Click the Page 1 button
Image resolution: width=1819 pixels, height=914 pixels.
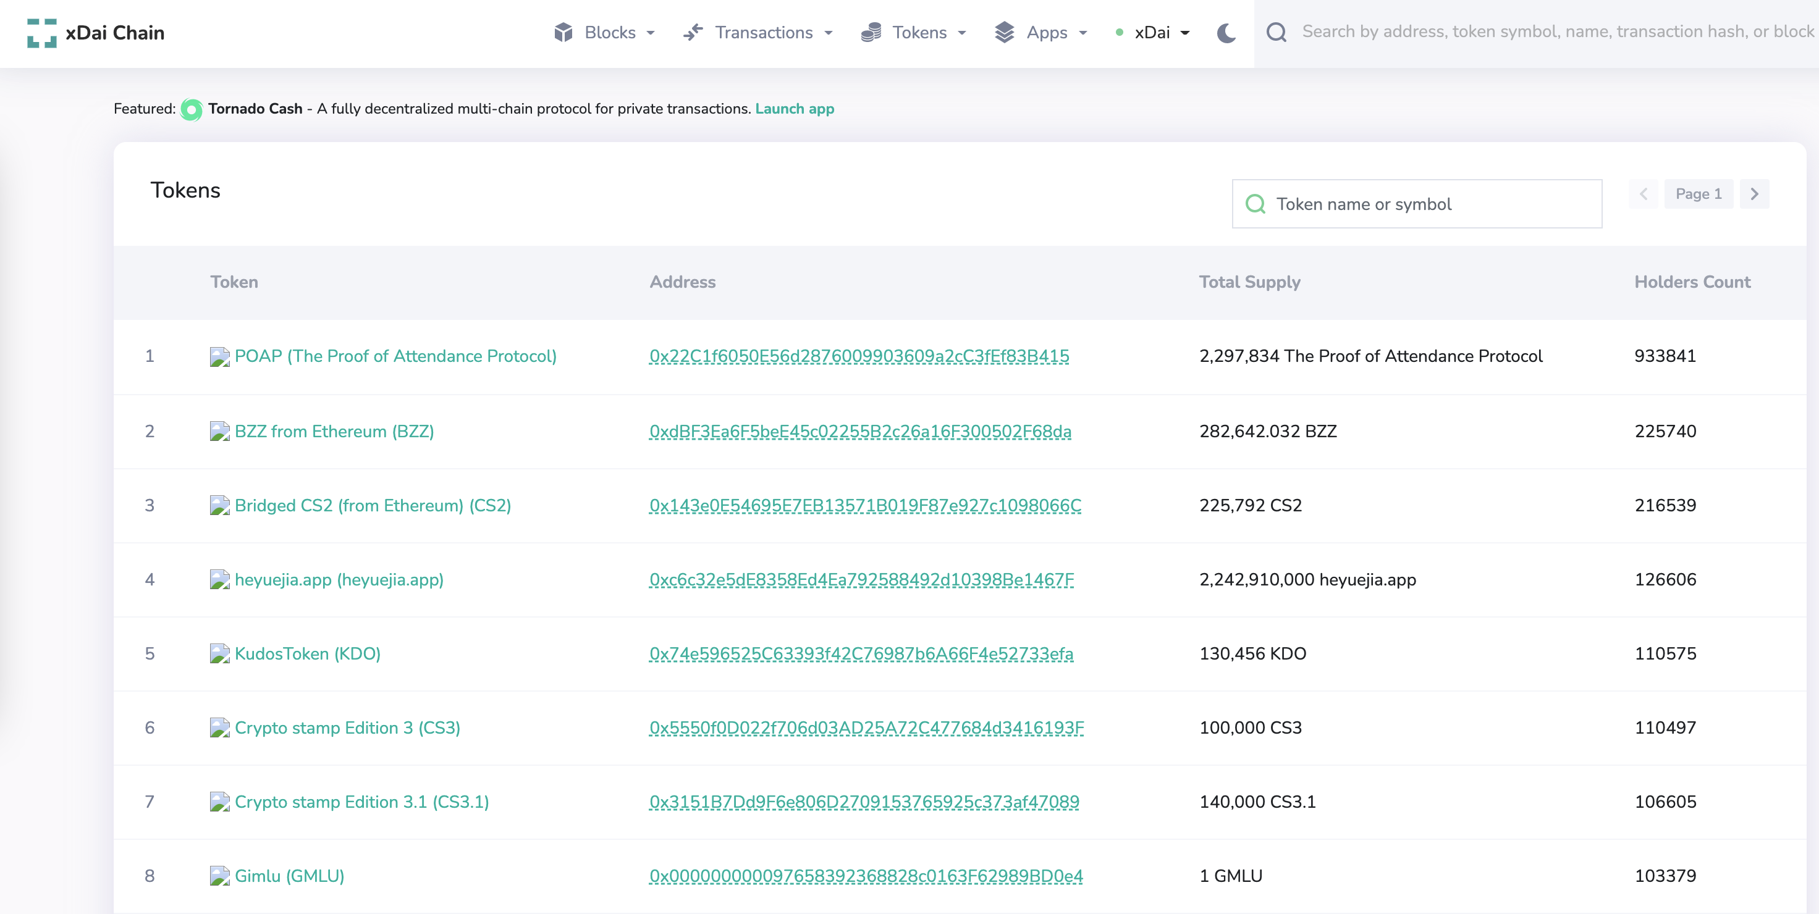click(x=1699, y=194)
